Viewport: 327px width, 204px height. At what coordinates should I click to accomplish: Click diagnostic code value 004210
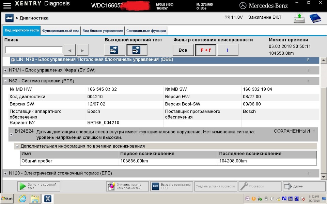95,97
